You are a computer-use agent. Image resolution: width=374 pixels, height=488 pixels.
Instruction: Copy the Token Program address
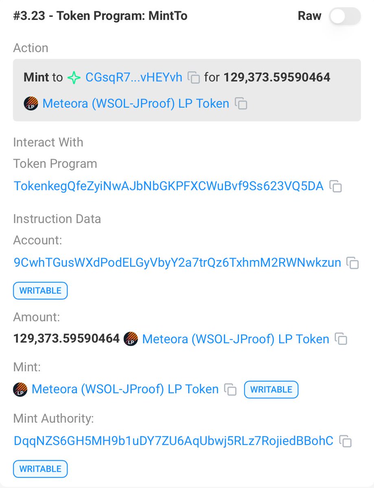point(335,186)
